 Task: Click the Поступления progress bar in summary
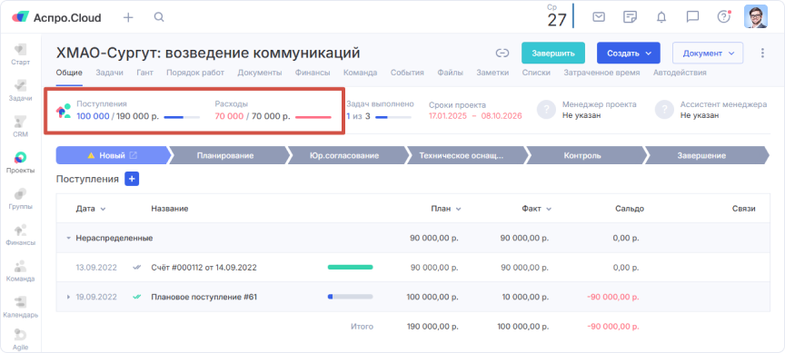coord(182,117)
